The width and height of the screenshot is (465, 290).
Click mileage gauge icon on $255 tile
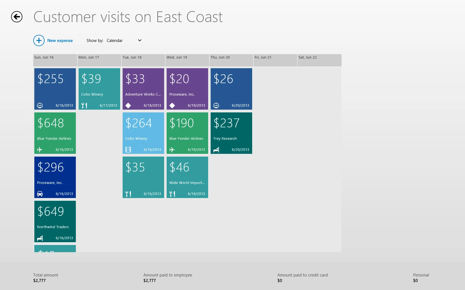click(40, 105)
